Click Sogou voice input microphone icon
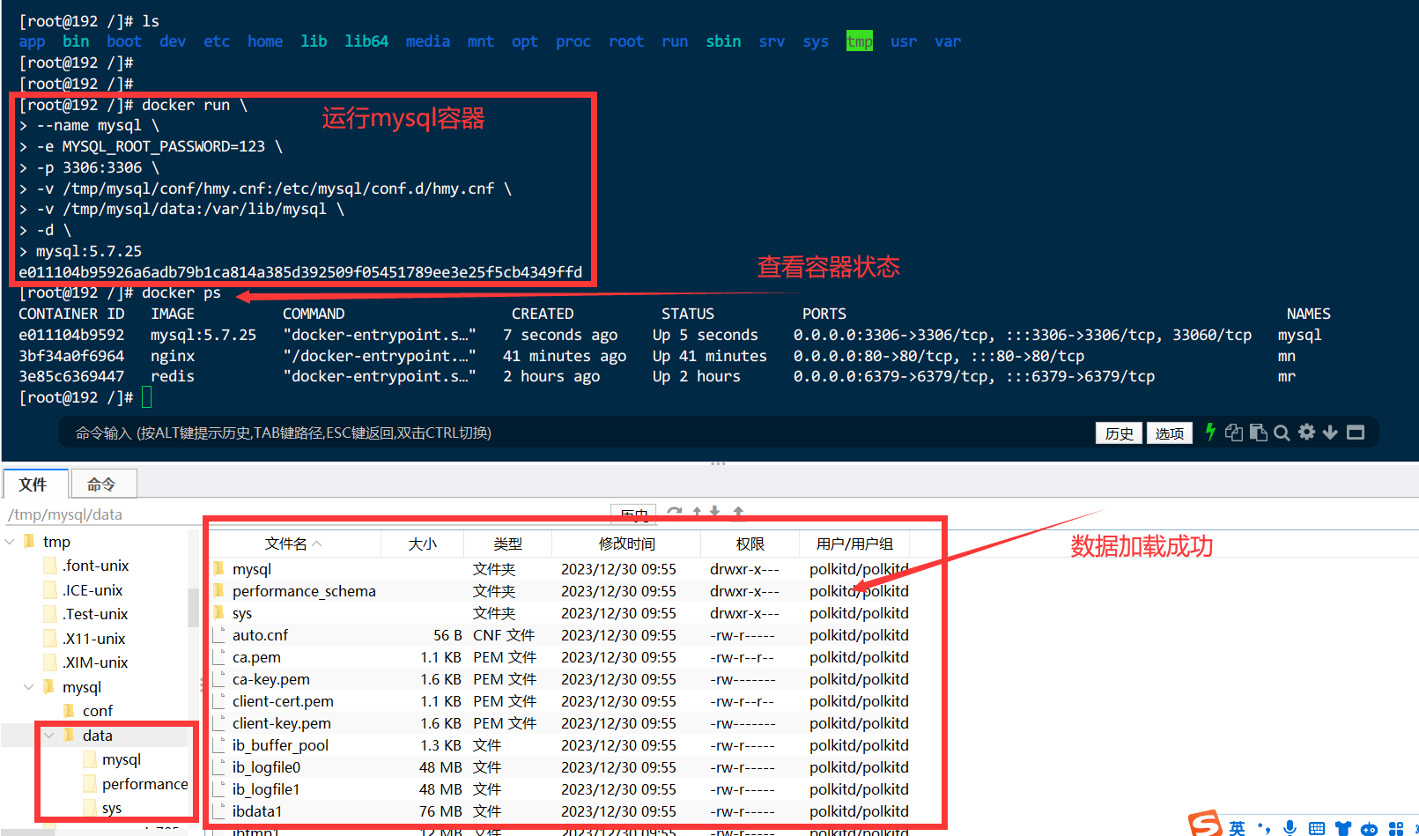The image size is (1419, 836). pos(1290,828)
